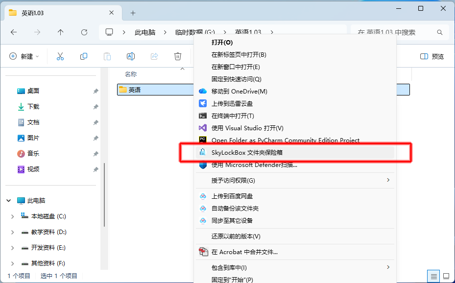Go back with the left arrow

click(14, 32)
